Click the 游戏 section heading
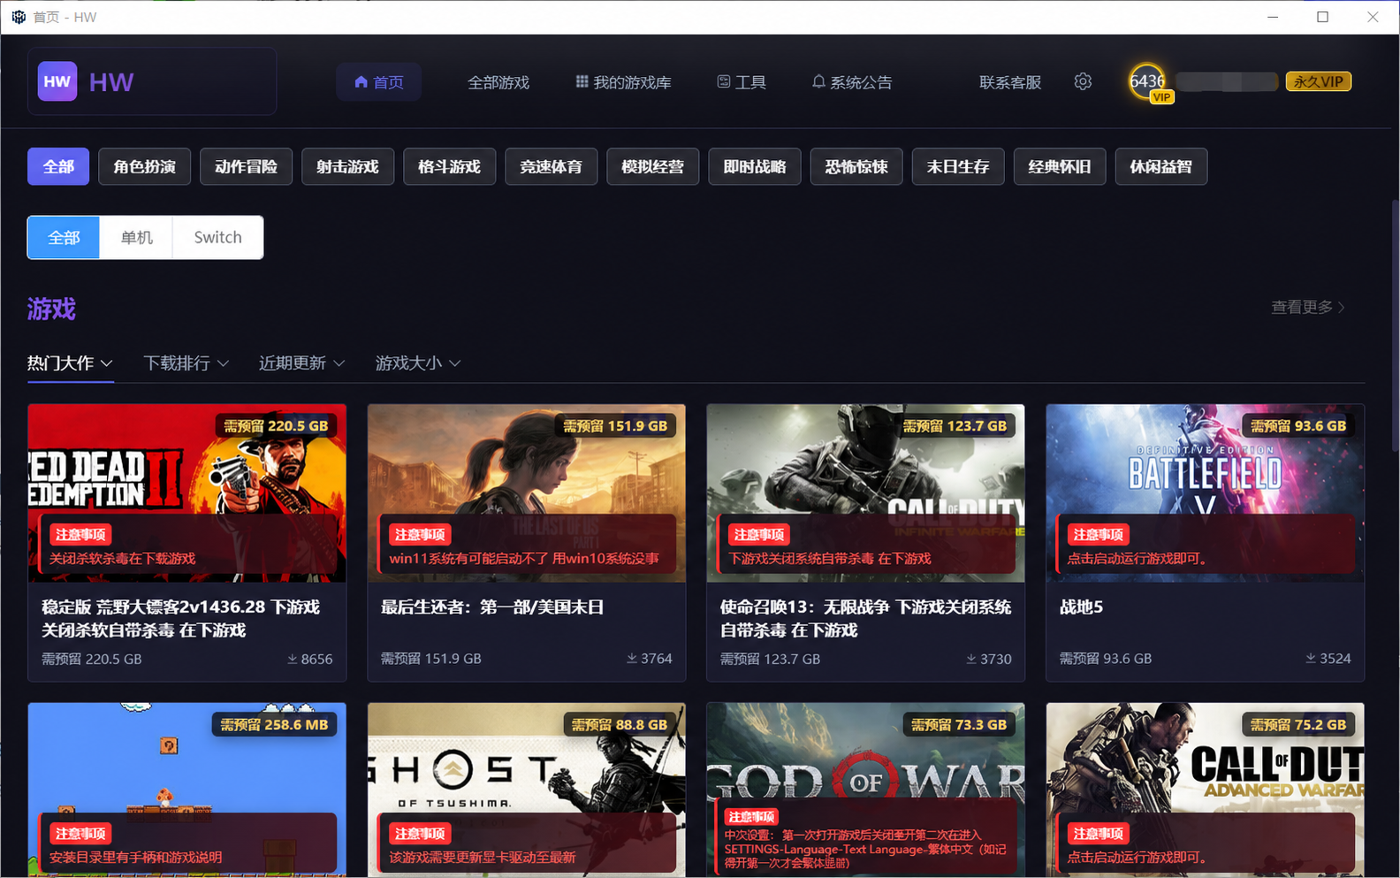Image resolution: width=1400 pixels, height=878 pixels. pos(51,309)
